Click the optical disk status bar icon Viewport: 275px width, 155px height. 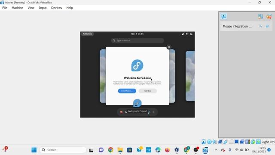(x=209, y=142)
